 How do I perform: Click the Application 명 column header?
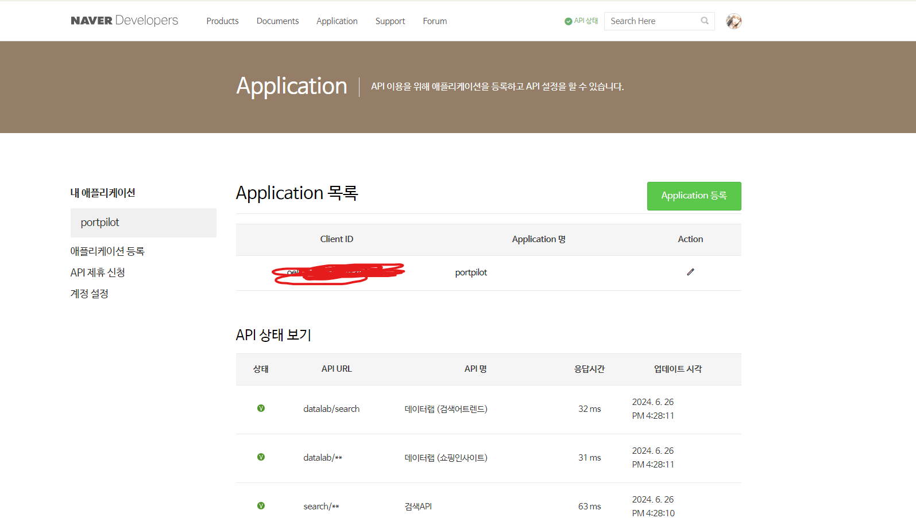(539, 239)
